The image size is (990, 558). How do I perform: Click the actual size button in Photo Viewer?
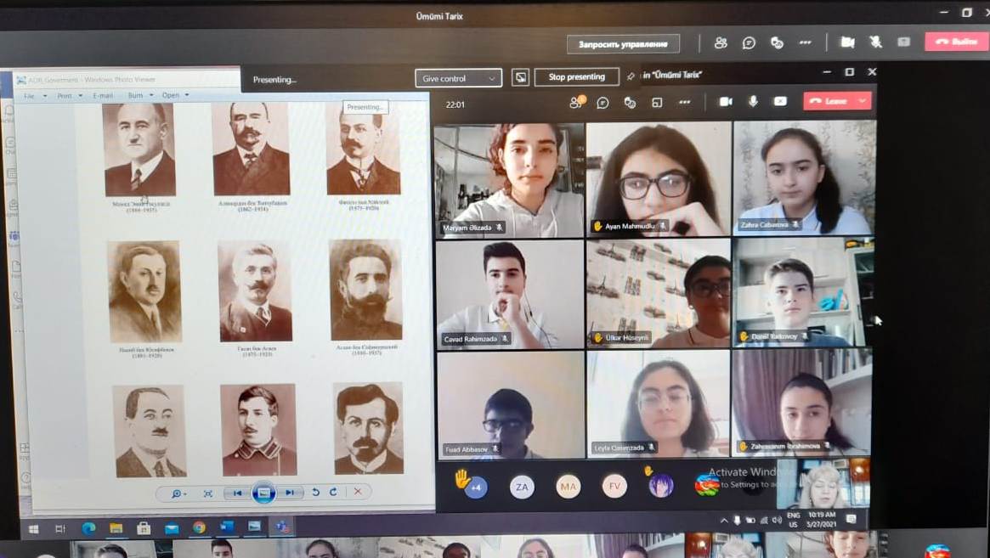tap(207, 493)
